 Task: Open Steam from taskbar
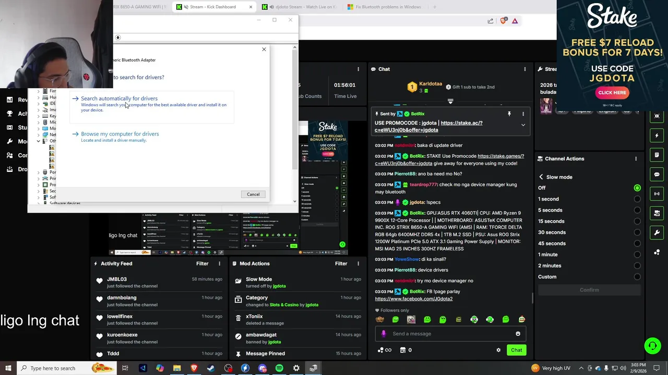pyautogui.click(x=211, y=368)
